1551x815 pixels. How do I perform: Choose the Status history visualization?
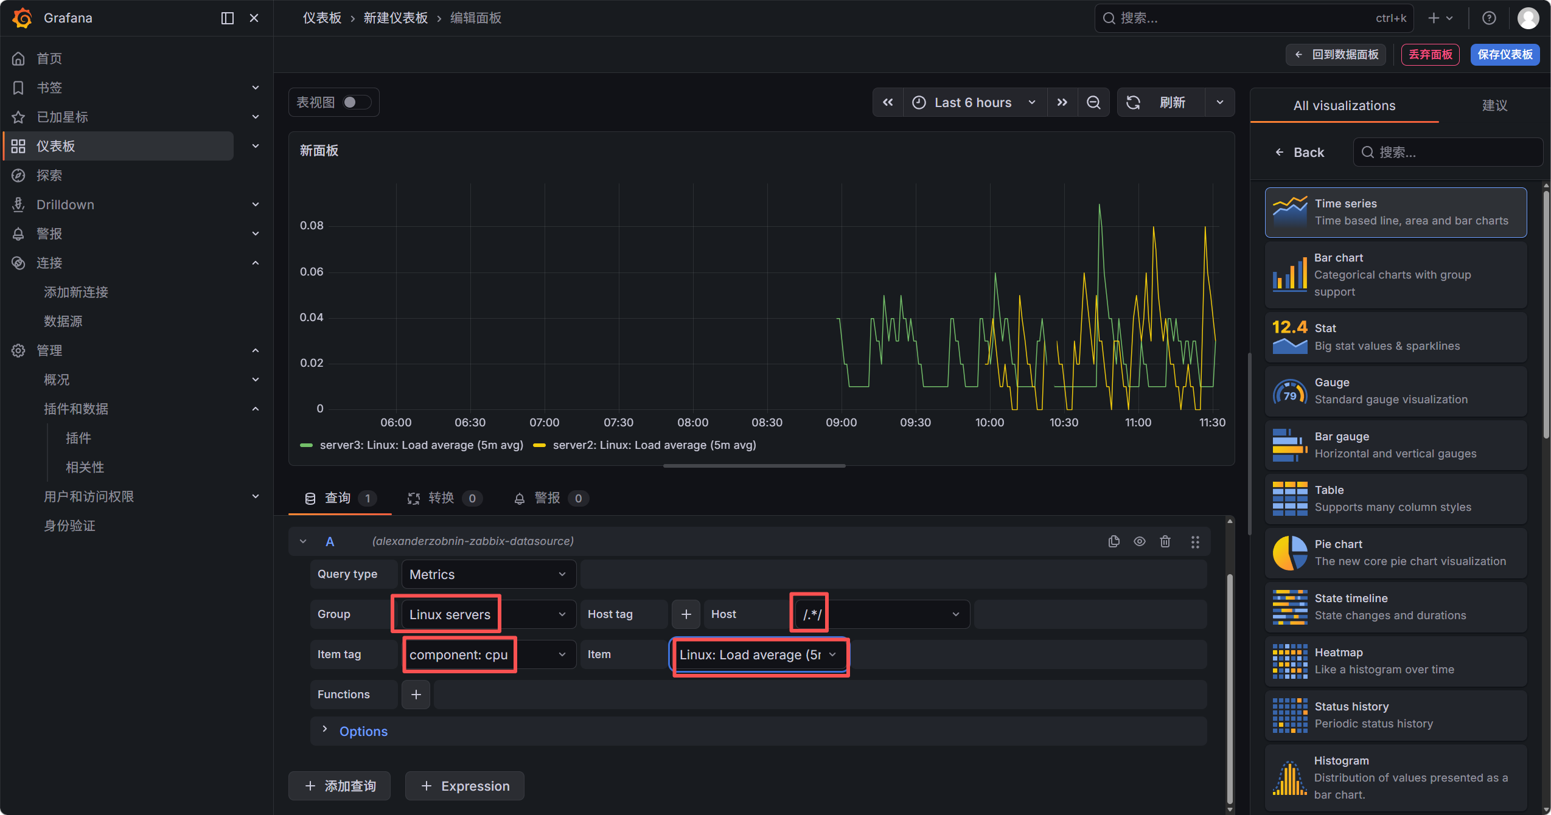pos(1396,715)
